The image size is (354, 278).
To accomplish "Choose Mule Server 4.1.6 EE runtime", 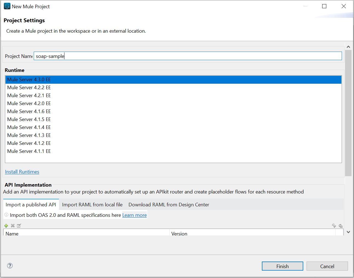I will tap(29, 111).
